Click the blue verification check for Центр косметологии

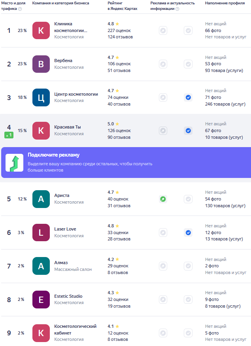coord(188,98)
